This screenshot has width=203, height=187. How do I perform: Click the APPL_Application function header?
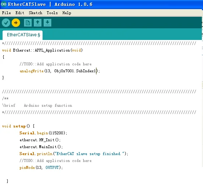pos(42,50)
